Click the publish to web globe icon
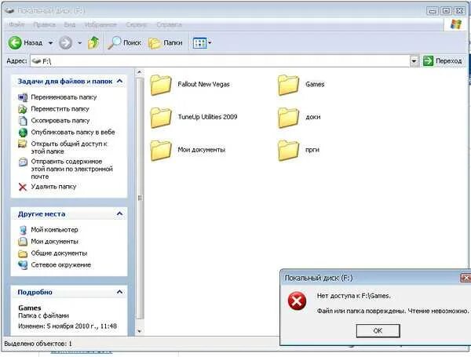471x357 pixels. [x=23, y=133]
